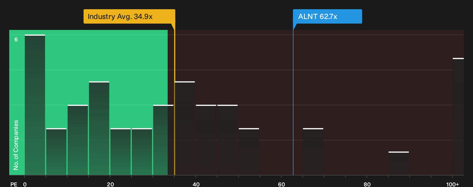Select the histogram bar at PE 50-55
Screen dimensions: 473x187
(x=249, y=152)
